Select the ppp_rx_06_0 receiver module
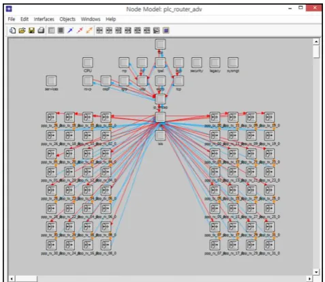The width and height of the screenshot is (325, 282). click(x=106, y=208)
